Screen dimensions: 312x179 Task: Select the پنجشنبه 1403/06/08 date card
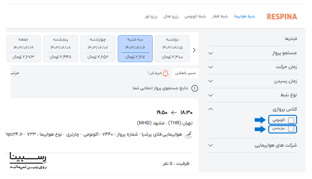[61, 49]
